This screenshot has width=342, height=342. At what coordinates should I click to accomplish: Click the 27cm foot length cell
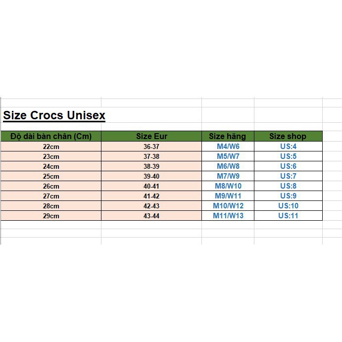[x=51, y=196]
